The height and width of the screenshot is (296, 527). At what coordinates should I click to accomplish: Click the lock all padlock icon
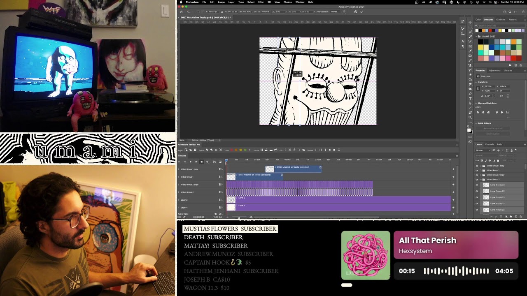498,161
